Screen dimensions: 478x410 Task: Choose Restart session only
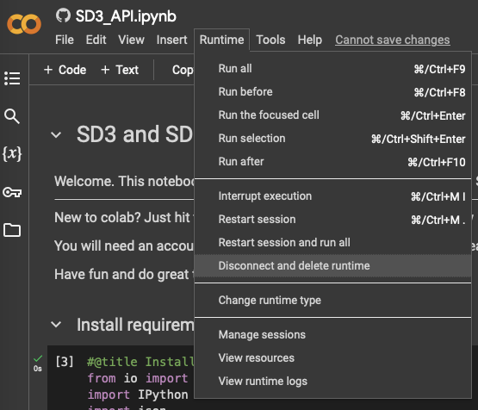point(333,220)
